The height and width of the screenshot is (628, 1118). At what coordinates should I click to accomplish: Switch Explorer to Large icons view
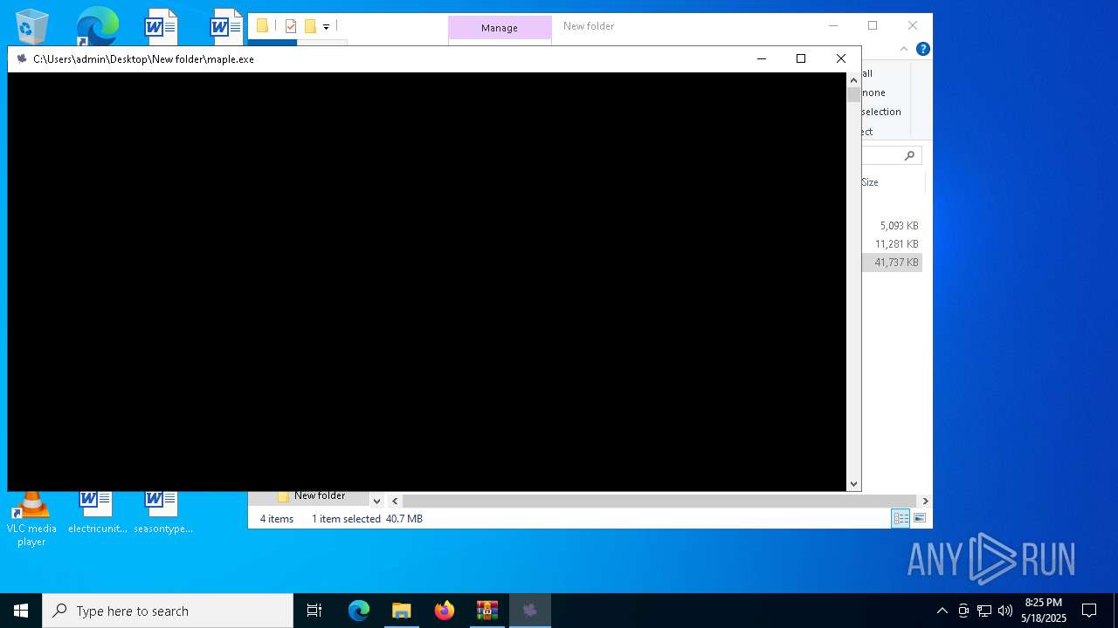pyautogui.click(x=919, y=518)
